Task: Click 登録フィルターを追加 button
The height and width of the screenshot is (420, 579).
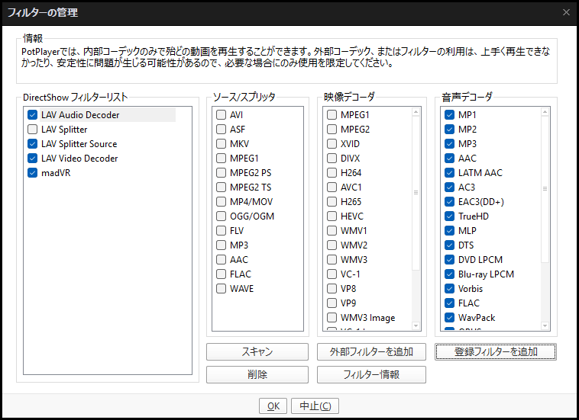Action: (496, 351)
